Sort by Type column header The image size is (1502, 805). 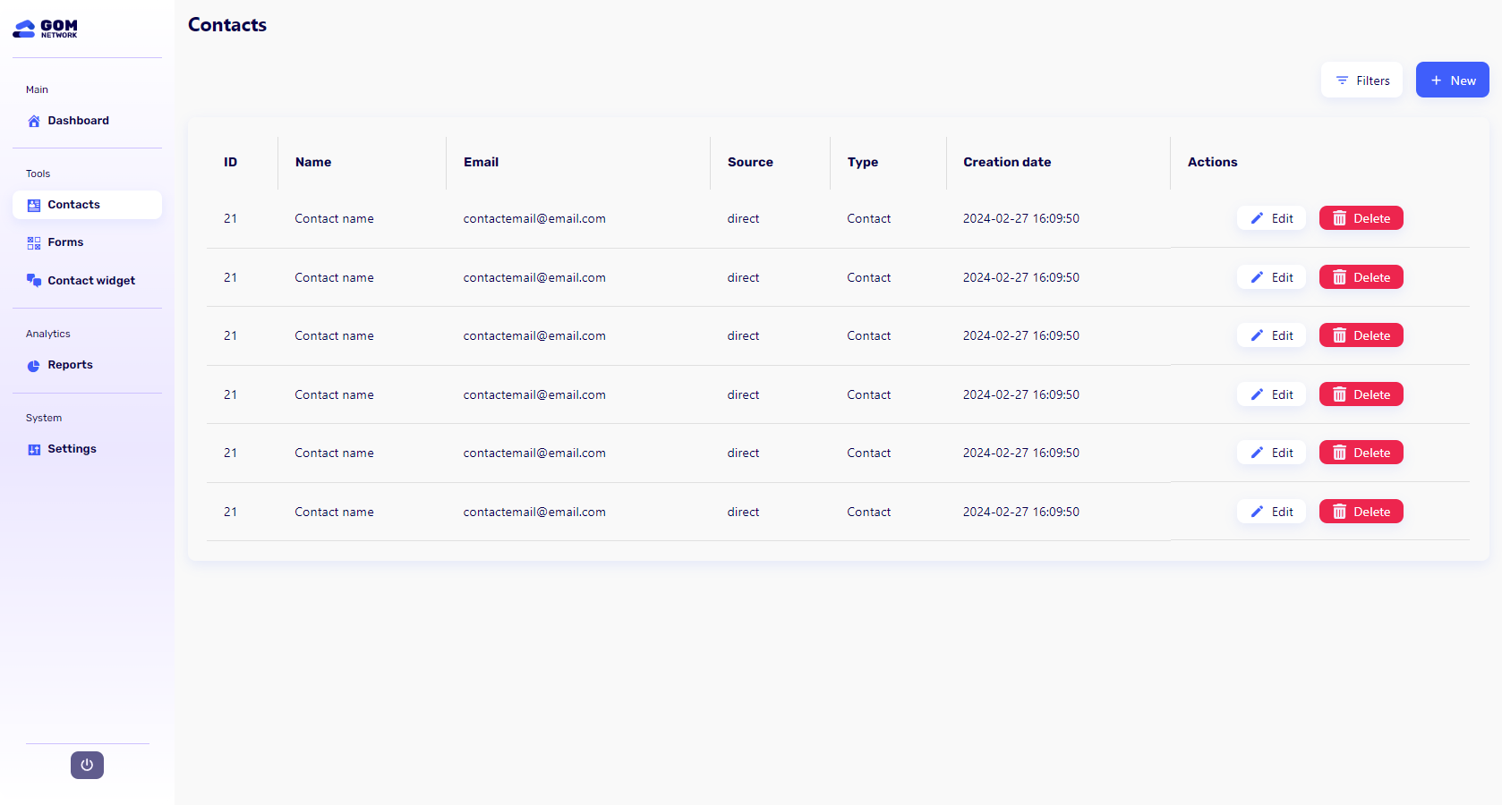point(863,162)
